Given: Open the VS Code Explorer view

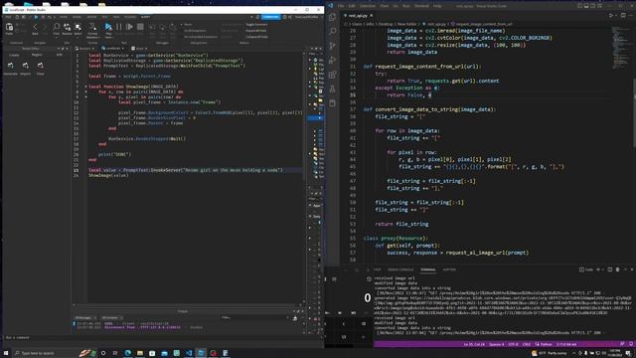Looking at the screenshot, I should (333, 17).
